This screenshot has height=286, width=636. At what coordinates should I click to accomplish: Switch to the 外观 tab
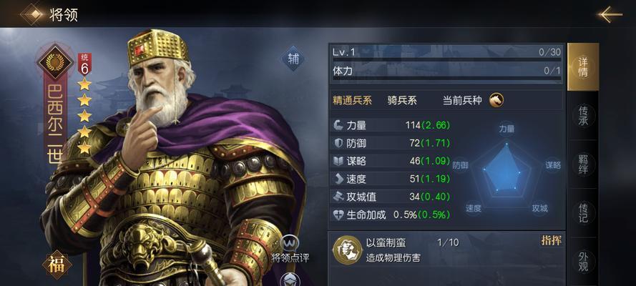tap(583, 261)
